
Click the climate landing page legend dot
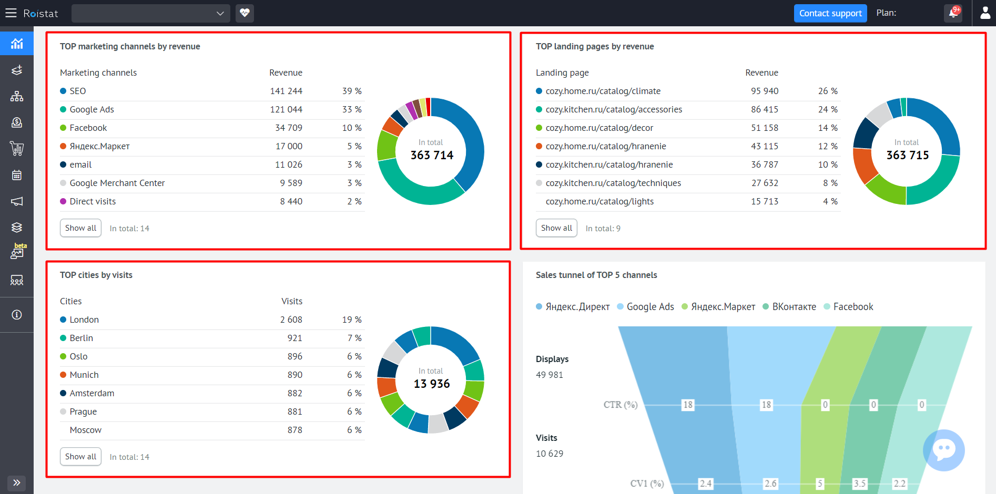click(539, 91)
